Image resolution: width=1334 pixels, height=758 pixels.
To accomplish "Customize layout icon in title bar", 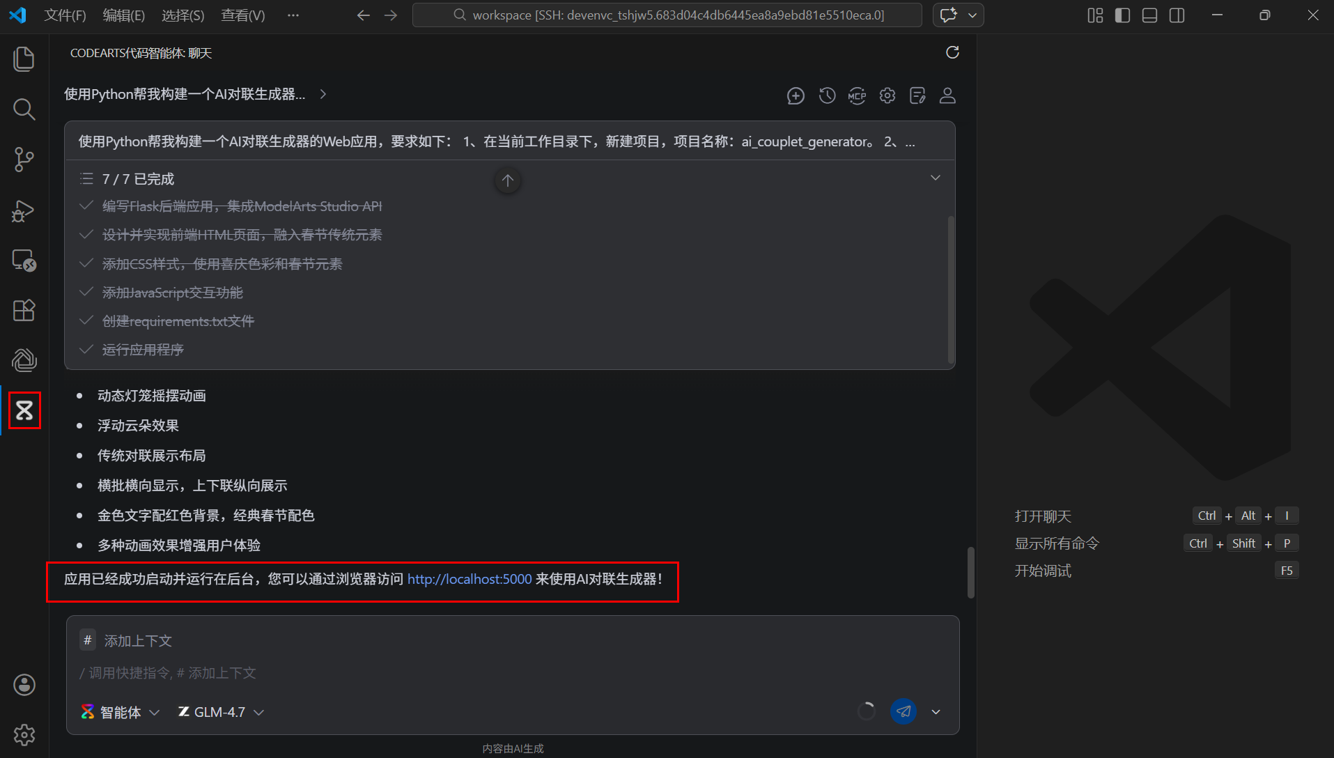I will point(1095,15).
